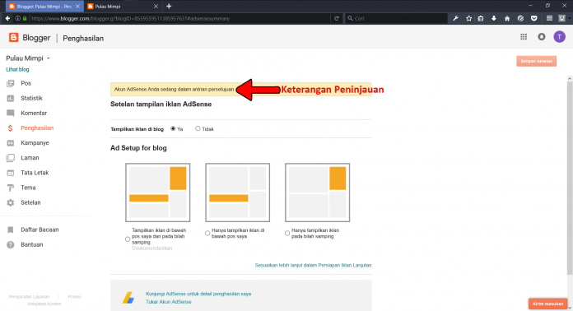The width and height of the screenshot is (573, 311).
Task: Click the Tukar Akun AdSense link
Action: (169, 302)
